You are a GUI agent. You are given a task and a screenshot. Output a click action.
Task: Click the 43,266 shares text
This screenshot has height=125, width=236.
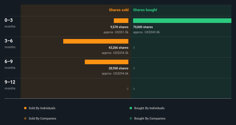point(118,48)
